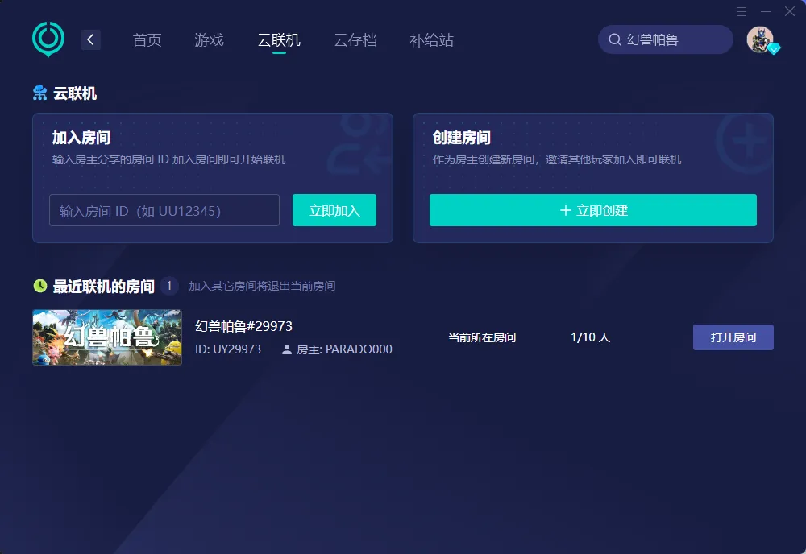Switch to the 游戏 tab
The height and width of the screenshot is (554, 806).
(210, 40)
